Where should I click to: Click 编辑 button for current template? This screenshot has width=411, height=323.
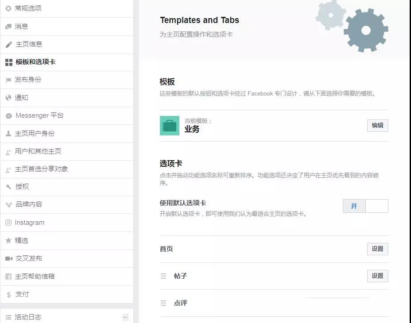(x=377, y=126)
